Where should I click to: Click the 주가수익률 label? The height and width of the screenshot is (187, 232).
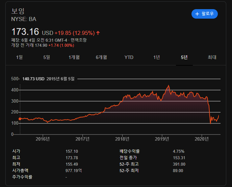(x=22, y=177)
